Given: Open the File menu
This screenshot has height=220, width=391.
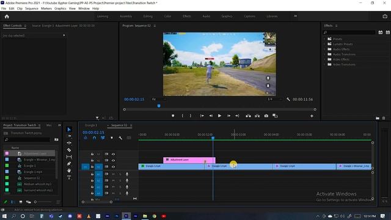Looking at the screenshot, I should [x=4, y=9].
